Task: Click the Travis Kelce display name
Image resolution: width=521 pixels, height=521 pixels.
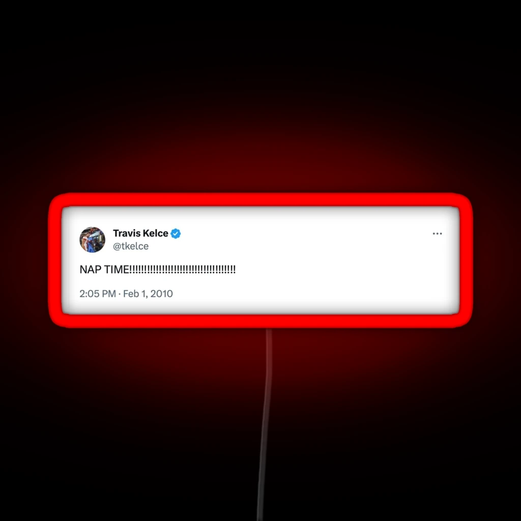Action: coord(140,233)
